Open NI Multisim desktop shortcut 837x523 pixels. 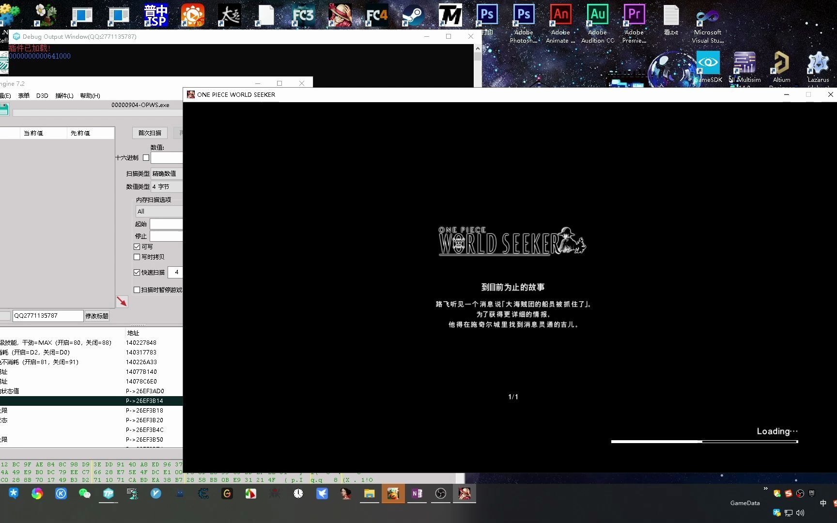tap(744, 67)
